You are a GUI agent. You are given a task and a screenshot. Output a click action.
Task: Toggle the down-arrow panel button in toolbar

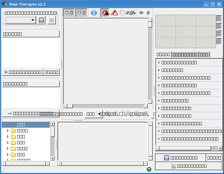81,13
